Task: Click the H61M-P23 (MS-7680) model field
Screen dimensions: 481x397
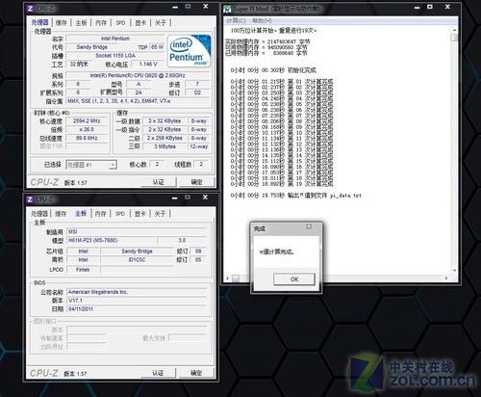Action: (112, 240)
